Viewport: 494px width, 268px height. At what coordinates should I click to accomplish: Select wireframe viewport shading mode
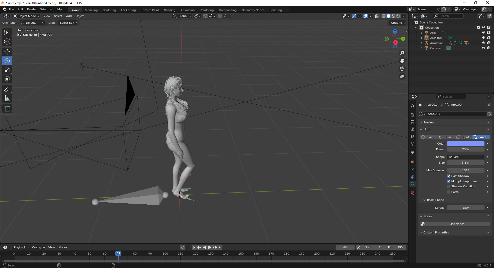point(384,16)
